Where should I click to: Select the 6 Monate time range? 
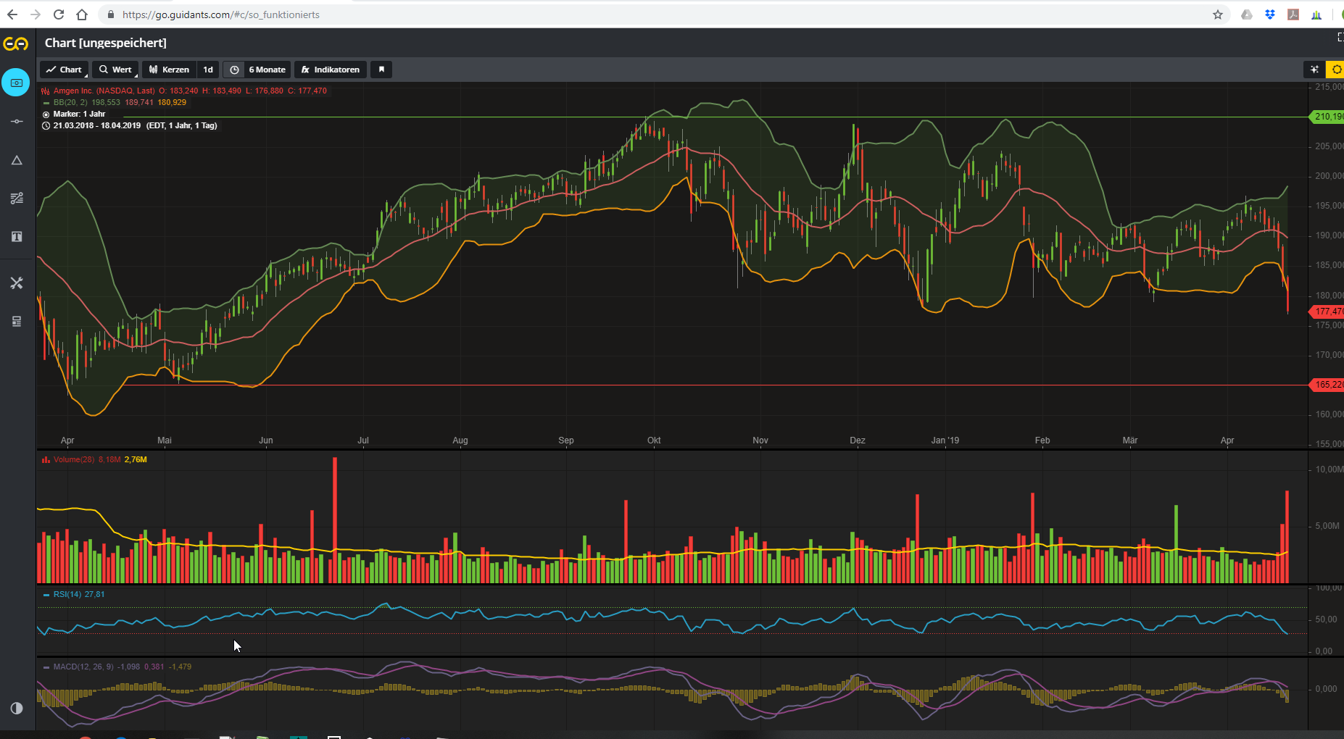pyautogui.click(x=267, y=70)
